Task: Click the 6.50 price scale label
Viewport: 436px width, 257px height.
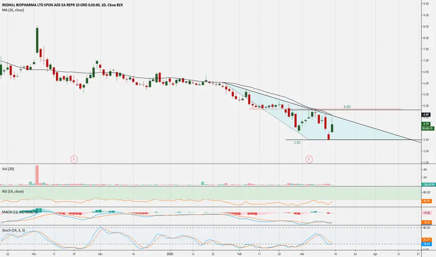Action: pyautogui.click(x=426, y=72)
